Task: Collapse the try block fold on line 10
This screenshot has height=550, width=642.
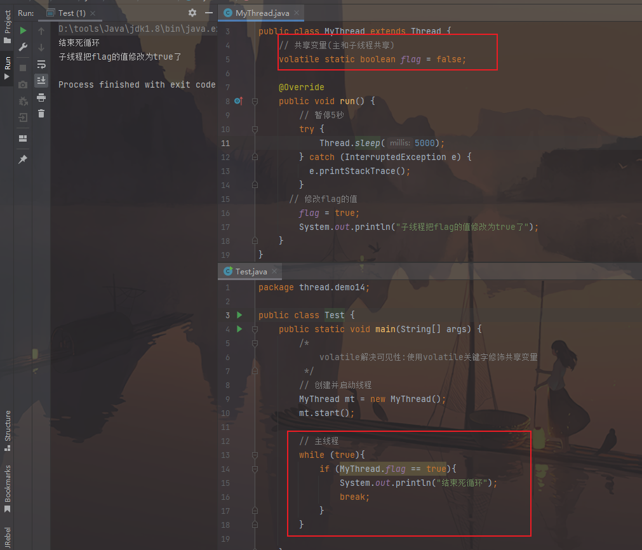Action: [255, 129]
